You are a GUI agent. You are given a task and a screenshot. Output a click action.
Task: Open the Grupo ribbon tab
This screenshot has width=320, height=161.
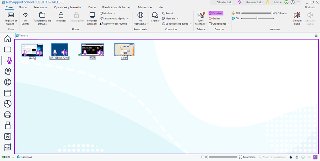23,7
